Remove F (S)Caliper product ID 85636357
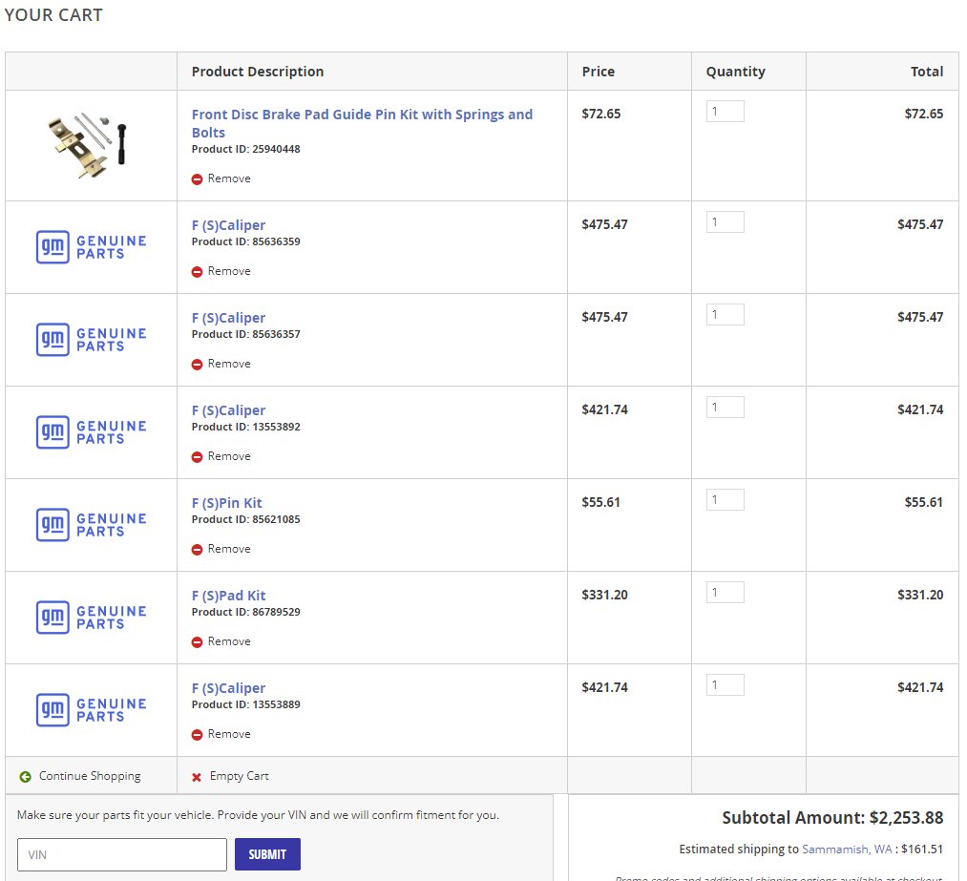The width and height of the screenshot is (967, 881). [x=221, y=364]
